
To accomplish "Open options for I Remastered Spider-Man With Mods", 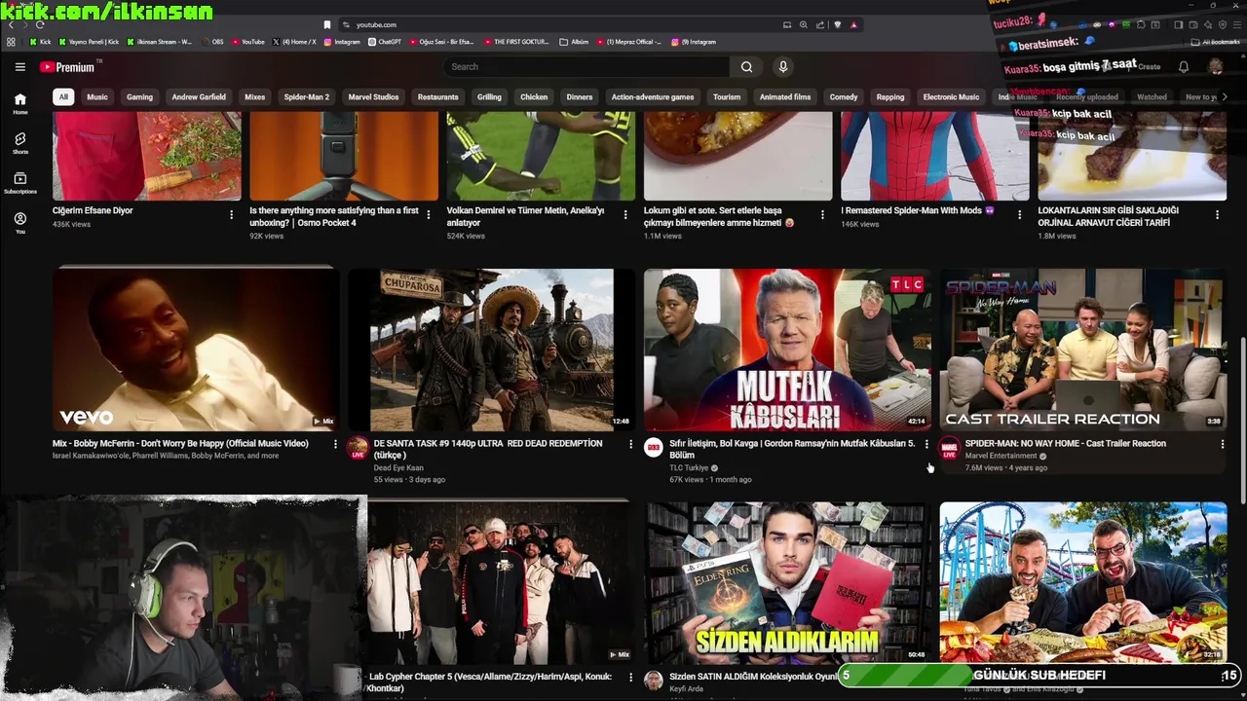I will click(1020, 214).
